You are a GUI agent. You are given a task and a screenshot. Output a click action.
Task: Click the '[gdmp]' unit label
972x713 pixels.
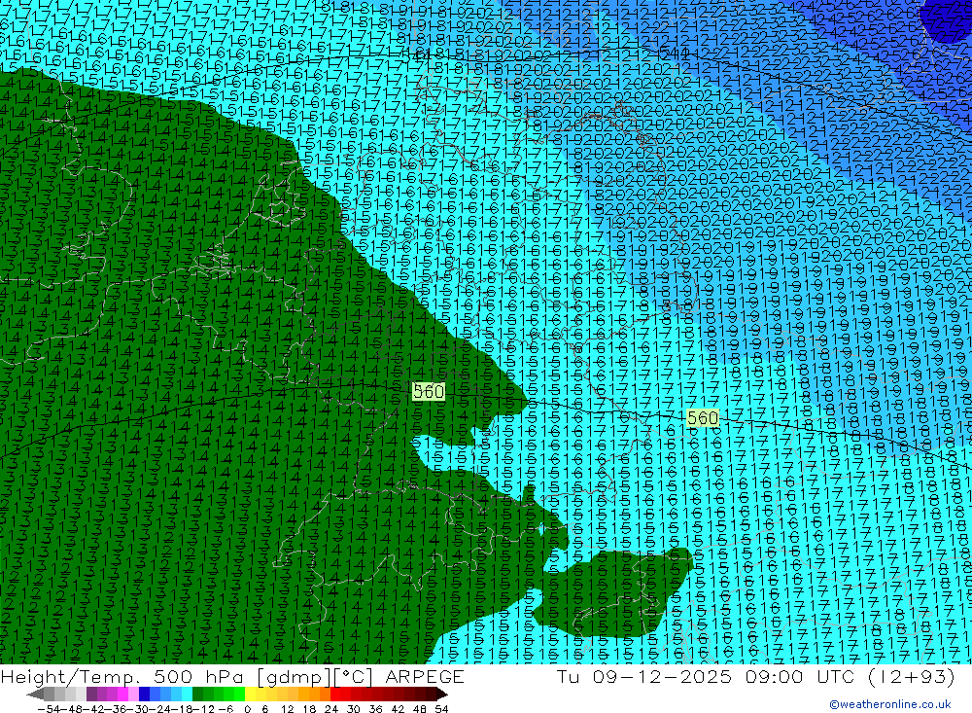[x=295, y=676]
